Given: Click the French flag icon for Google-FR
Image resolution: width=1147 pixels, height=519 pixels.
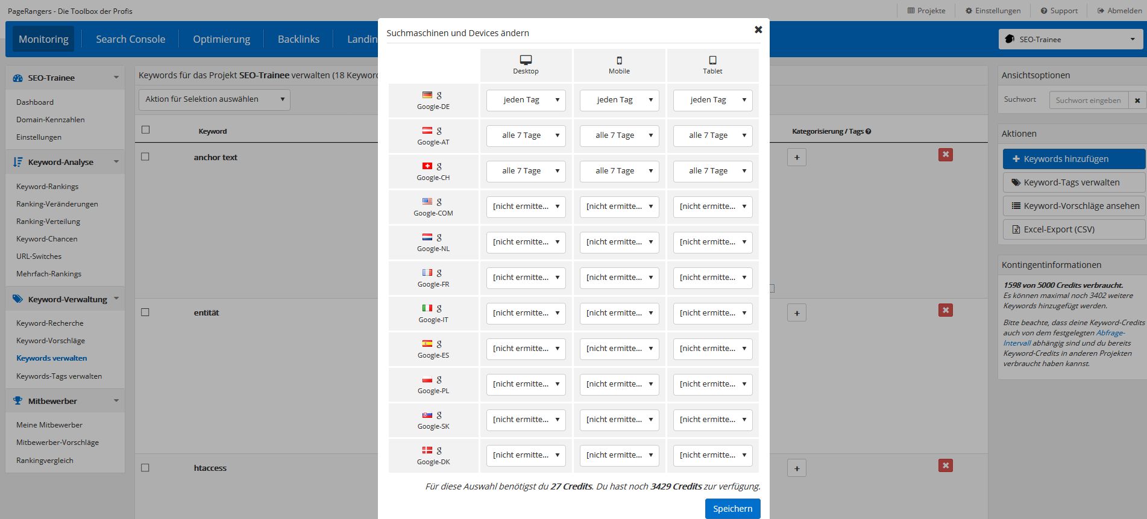Looking at the screenshot, I should pos(427,273).
